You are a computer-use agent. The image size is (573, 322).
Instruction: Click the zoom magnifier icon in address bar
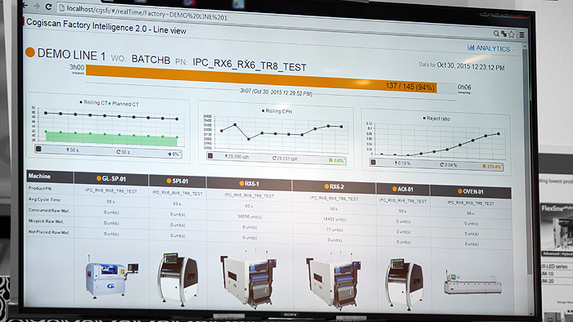[496, 34]
